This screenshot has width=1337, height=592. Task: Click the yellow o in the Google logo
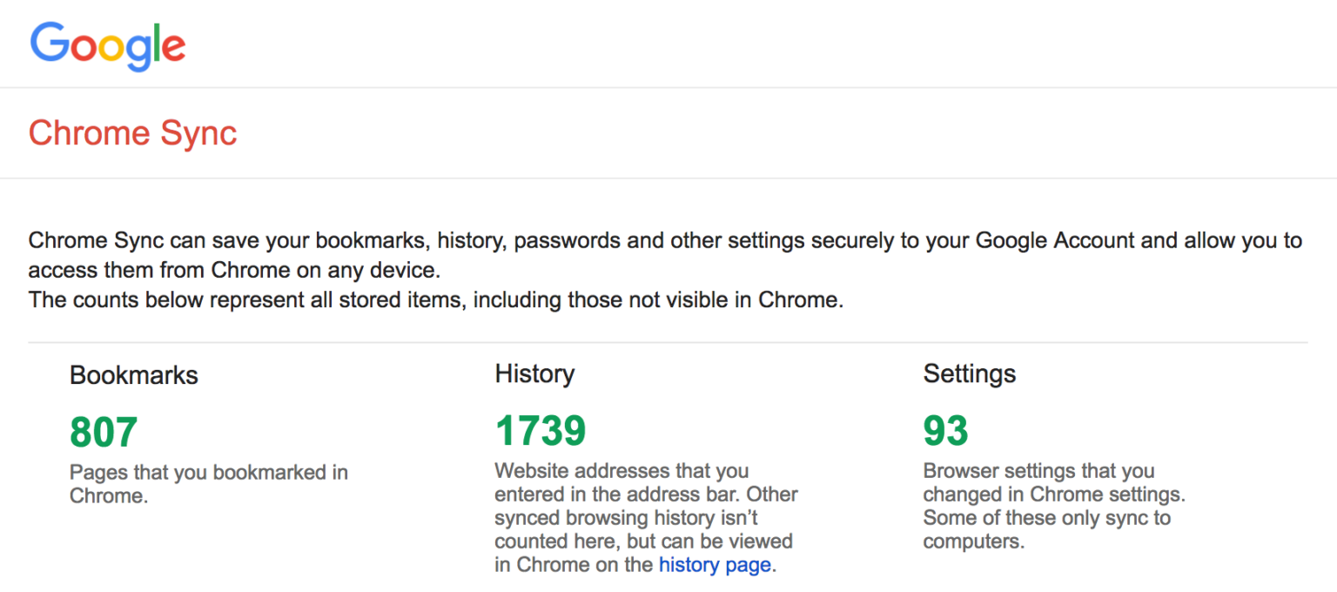111,48
